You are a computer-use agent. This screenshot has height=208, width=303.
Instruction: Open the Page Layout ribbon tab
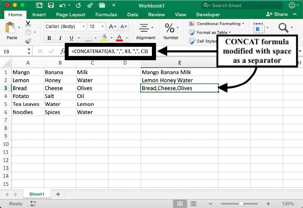(x=71, y=15)
